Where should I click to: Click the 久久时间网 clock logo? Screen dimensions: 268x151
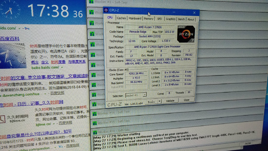[x=3, y=119]
